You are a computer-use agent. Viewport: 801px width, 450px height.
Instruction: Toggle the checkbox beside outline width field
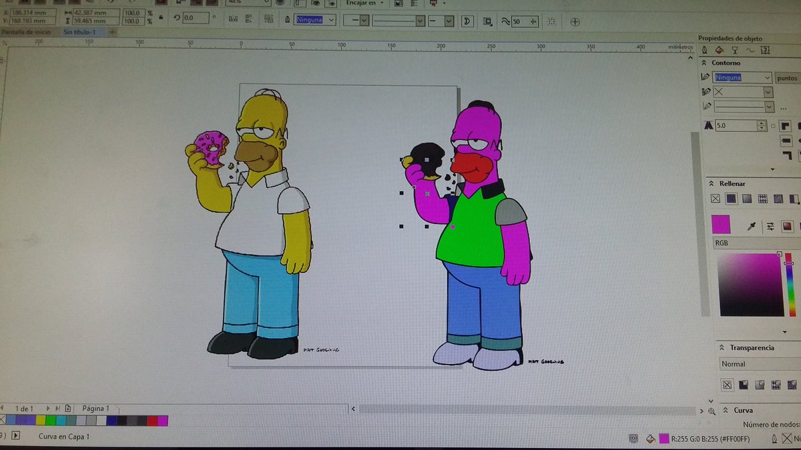point(774,125)
